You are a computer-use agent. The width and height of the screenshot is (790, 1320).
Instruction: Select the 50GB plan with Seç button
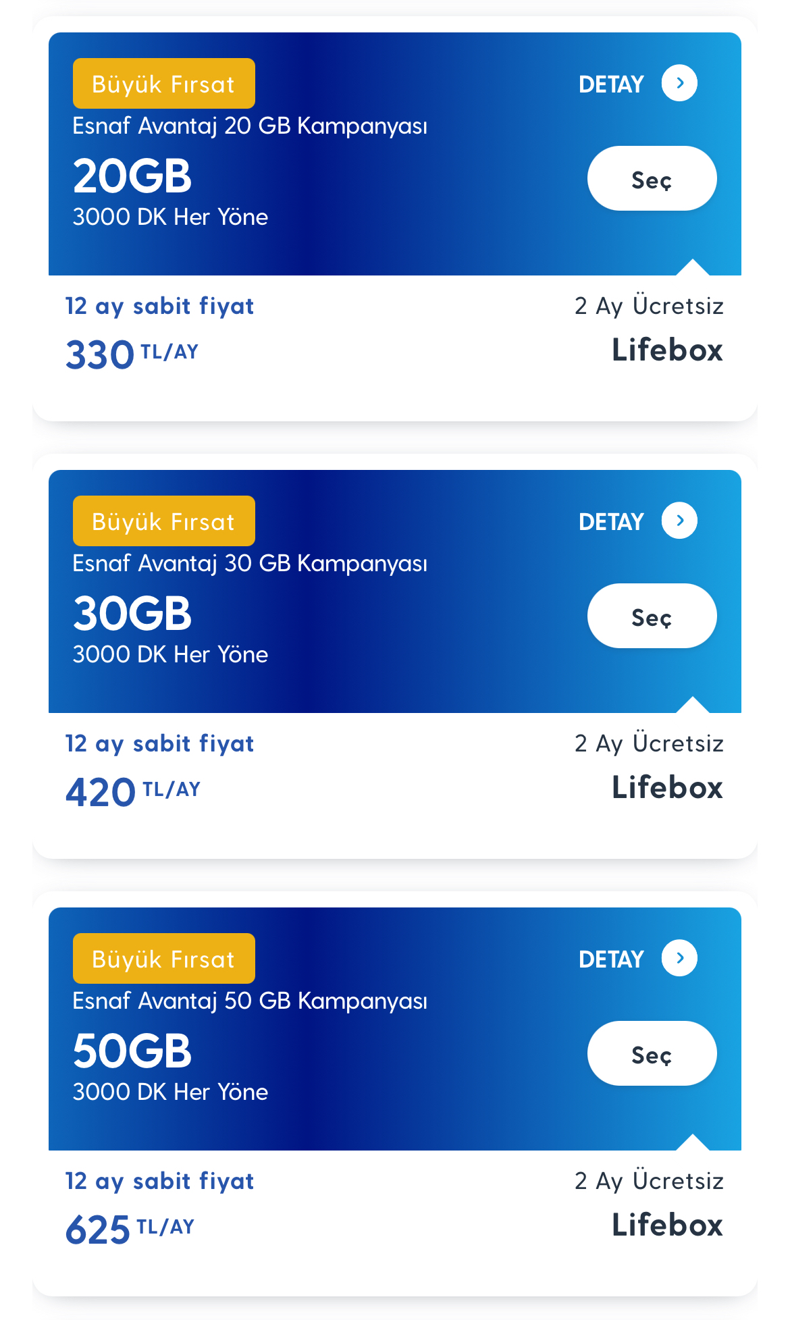tap(652, 1053)
